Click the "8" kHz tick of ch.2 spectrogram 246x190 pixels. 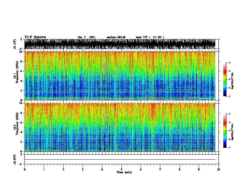pyautogui.click(x=22, y=113)
